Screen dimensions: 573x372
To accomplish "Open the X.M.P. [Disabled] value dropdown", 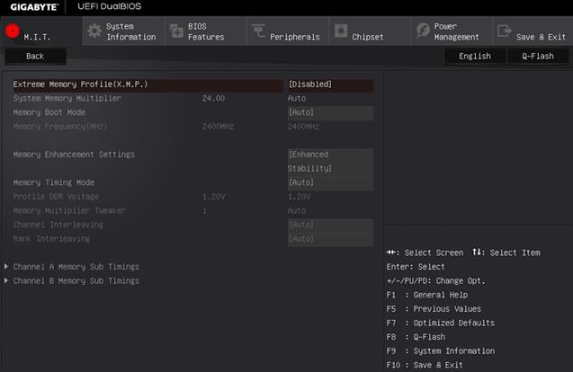I will [x=330, y=84].
